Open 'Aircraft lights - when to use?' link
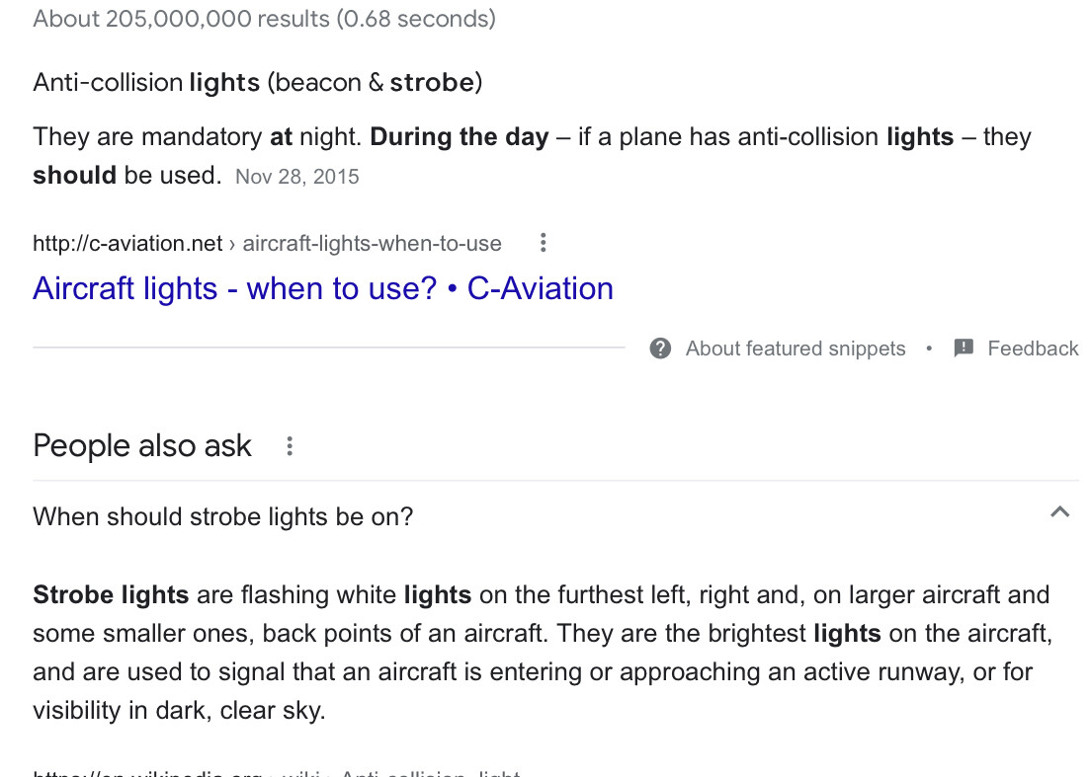Viewport: 1090px width, 777px height. coord(323,288)
